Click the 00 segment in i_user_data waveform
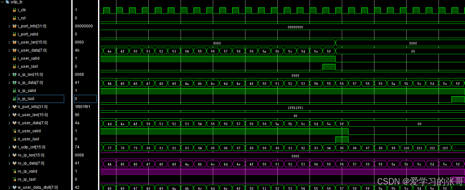Screen dimensions: 465x190 point(400,51)
